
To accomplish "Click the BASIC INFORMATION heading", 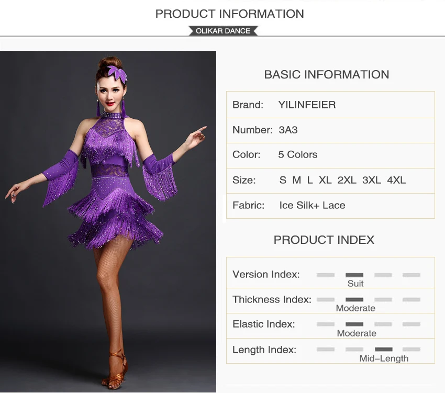I will 326,75.
